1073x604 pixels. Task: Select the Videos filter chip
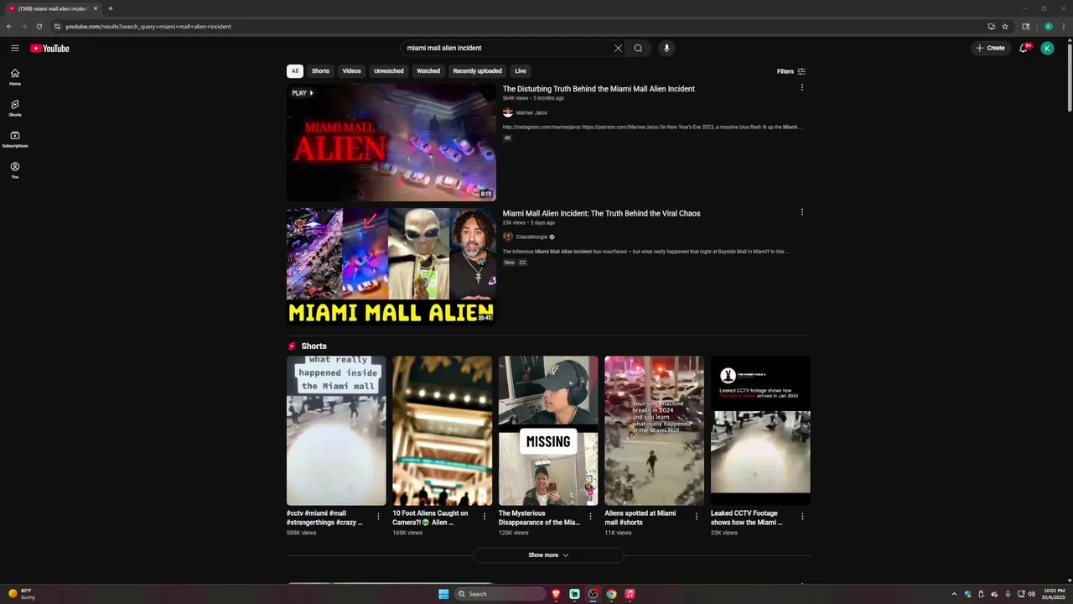pos(351,71)
